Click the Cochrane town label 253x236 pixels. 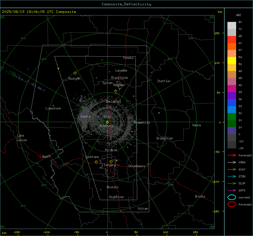[92, 157]
